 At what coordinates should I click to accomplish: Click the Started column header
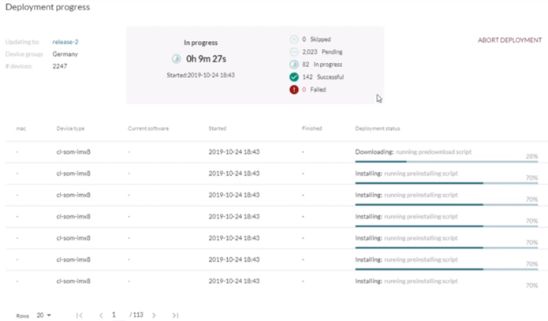click(218, 128)
